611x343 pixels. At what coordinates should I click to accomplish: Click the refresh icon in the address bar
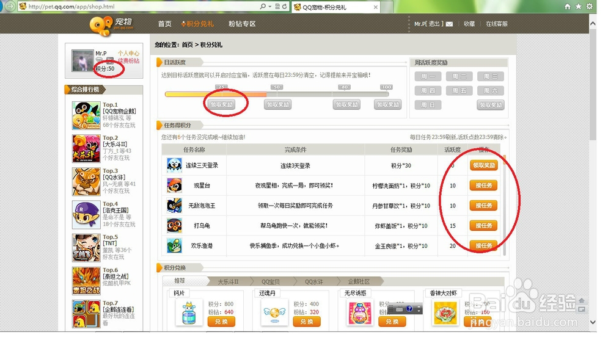click(285, 6)
